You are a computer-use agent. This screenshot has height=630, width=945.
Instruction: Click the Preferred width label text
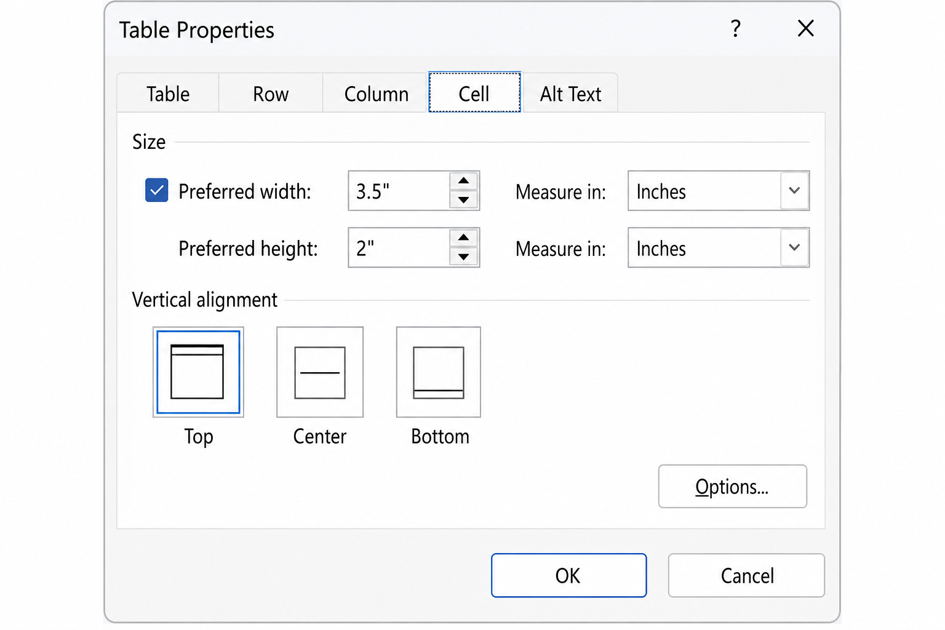245,191
